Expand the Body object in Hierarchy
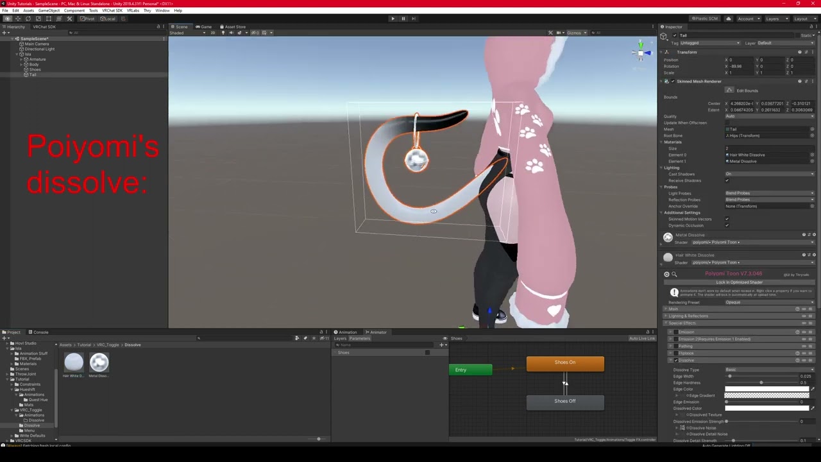This screenshot has width=821, height=462. coord(21,64)
